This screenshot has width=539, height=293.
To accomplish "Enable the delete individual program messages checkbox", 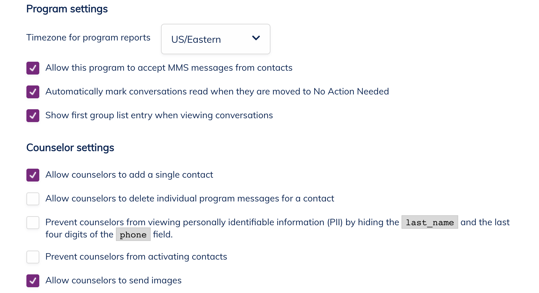I will (33, 199).
